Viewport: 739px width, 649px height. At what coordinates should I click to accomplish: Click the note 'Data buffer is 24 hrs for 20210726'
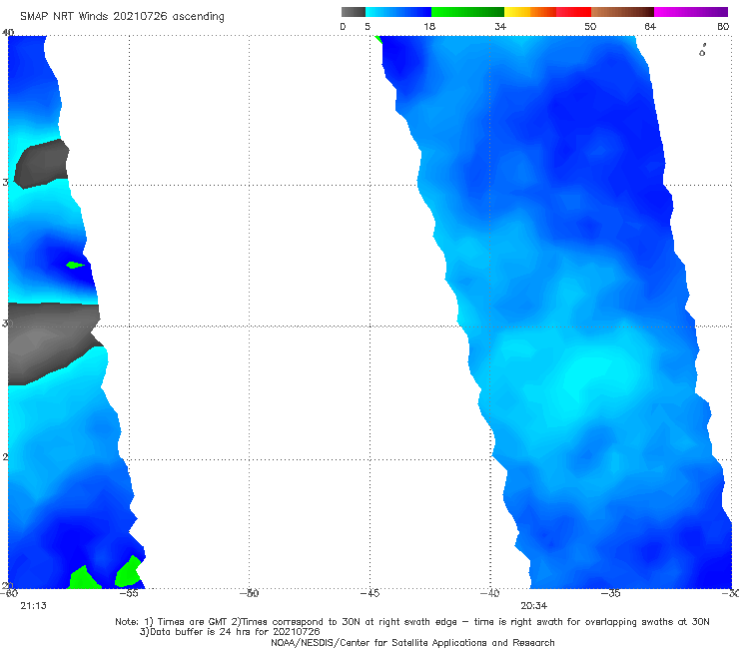230,632
